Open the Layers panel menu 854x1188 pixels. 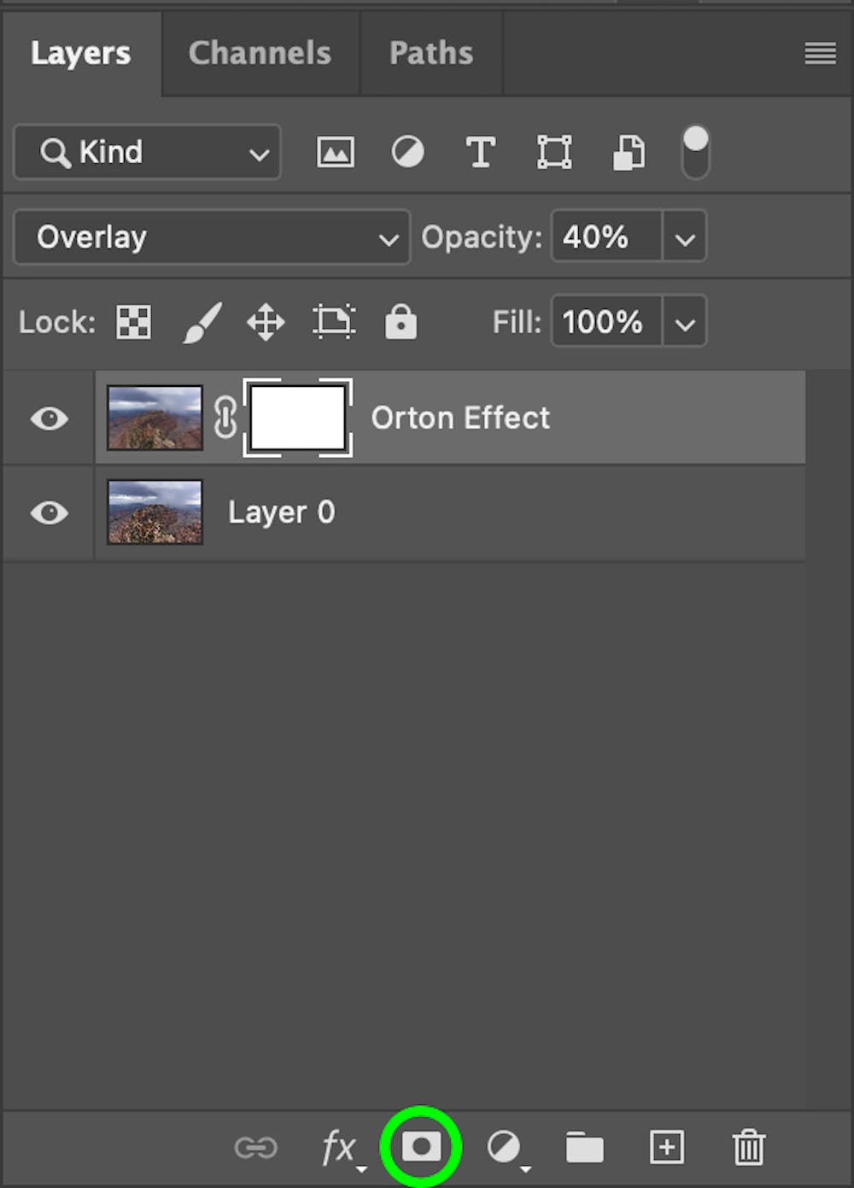pyautogui.click(x=819, y=52)
